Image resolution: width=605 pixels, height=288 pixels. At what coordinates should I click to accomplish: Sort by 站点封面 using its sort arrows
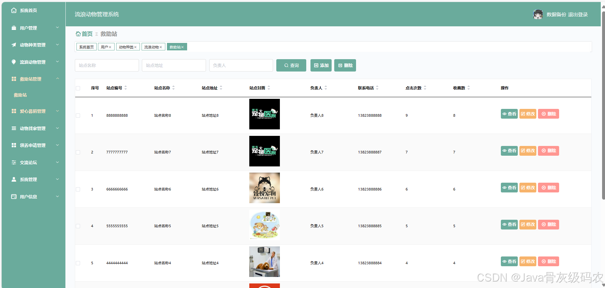coord(269,88)
